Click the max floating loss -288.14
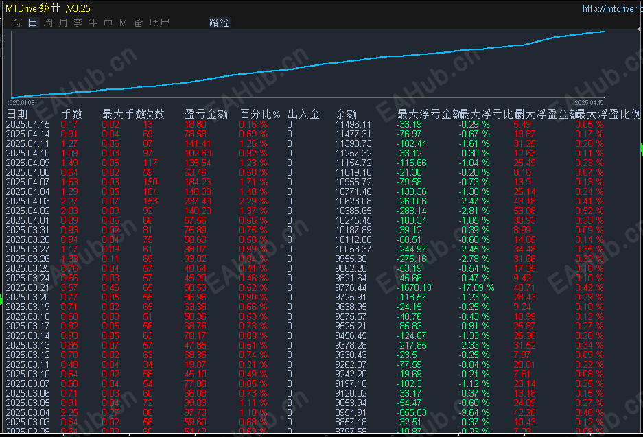The image size is (643, 437). [412, 211]
